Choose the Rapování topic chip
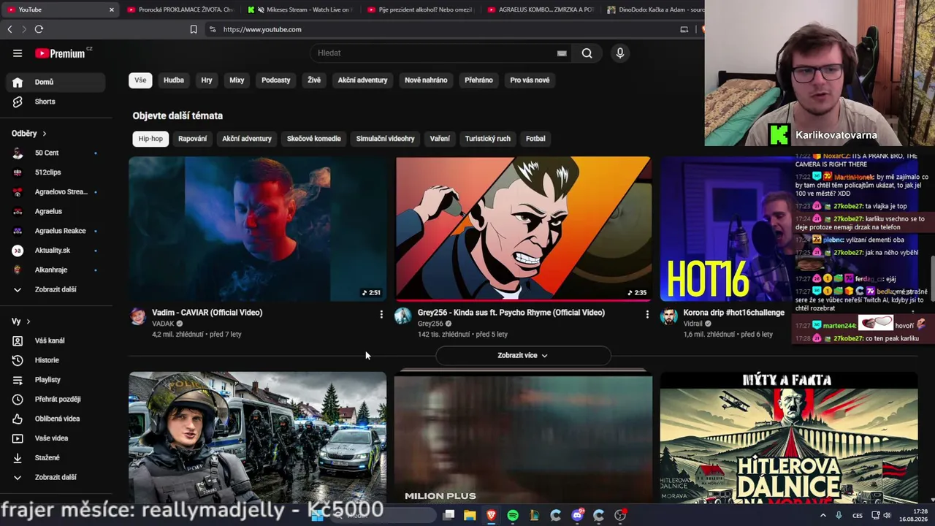The height and width of the screenshot is (526, 935). (x=192, y=139)
